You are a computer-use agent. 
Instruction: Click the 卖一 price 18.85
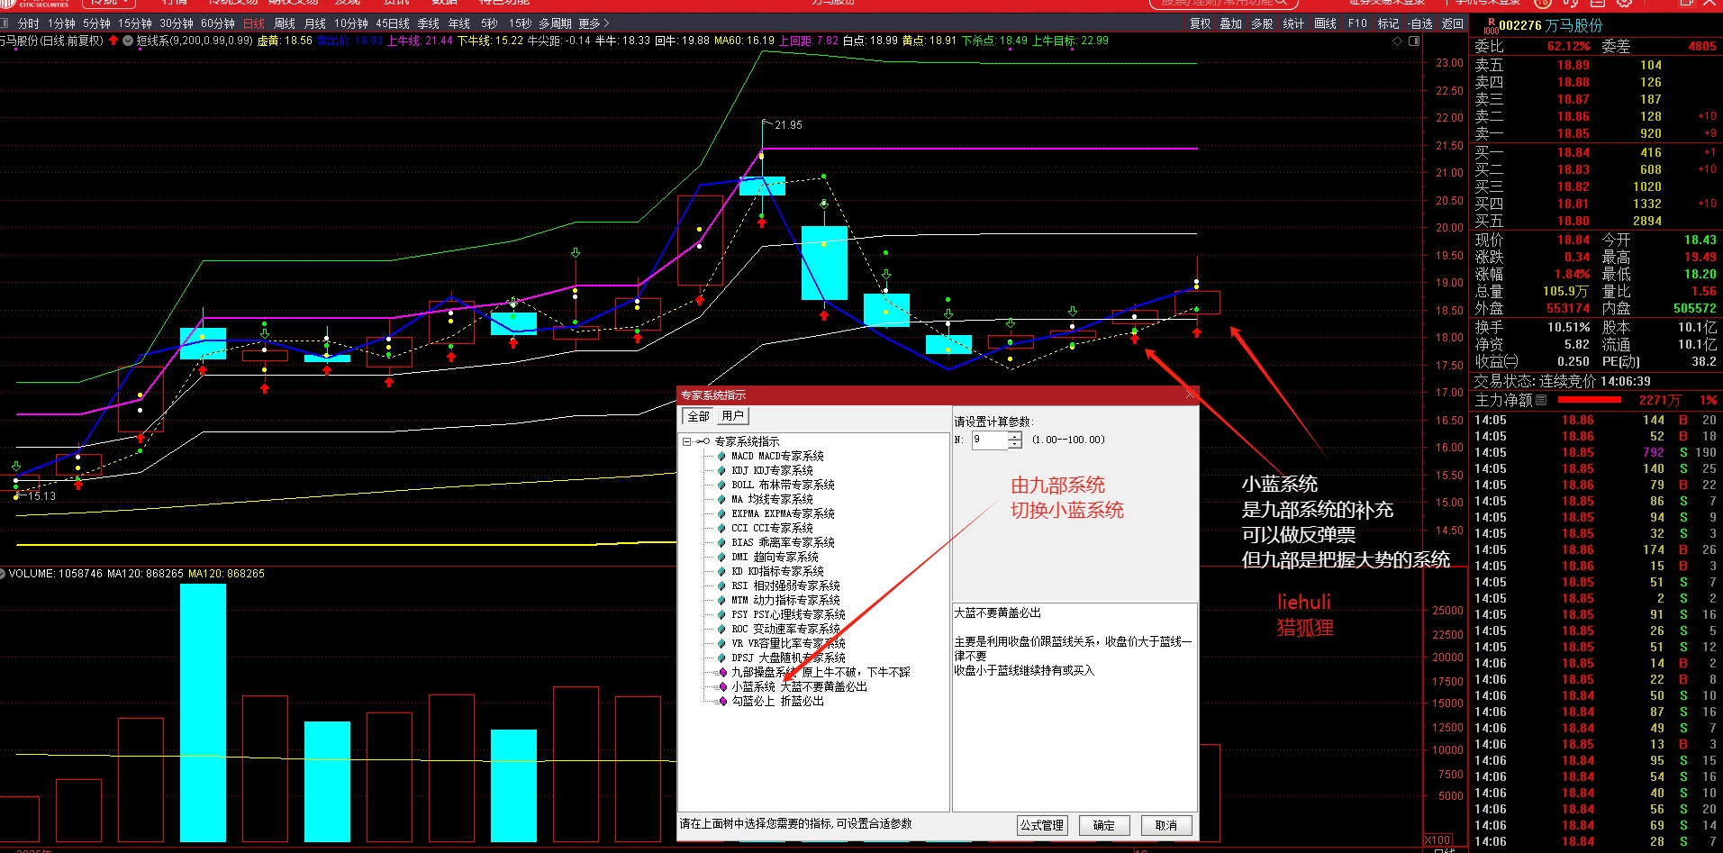point(1573,133)
